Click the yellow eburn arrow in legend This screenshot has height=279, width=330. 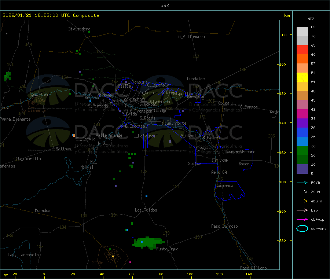pos(302,201)
